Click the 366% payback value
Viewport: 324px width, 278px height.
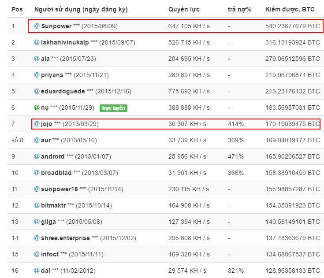236,173
